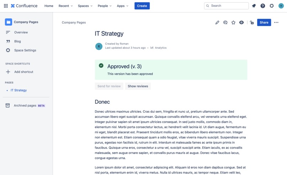Open the notifications bell icon

(x=254, y=6)
